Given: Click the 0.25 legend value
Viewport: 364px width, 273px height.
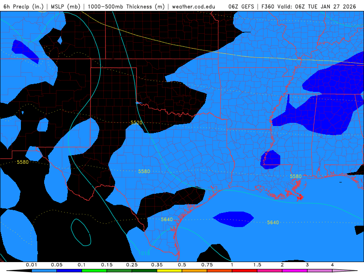Looking at the screenshot, I should (x=132, y=265).
